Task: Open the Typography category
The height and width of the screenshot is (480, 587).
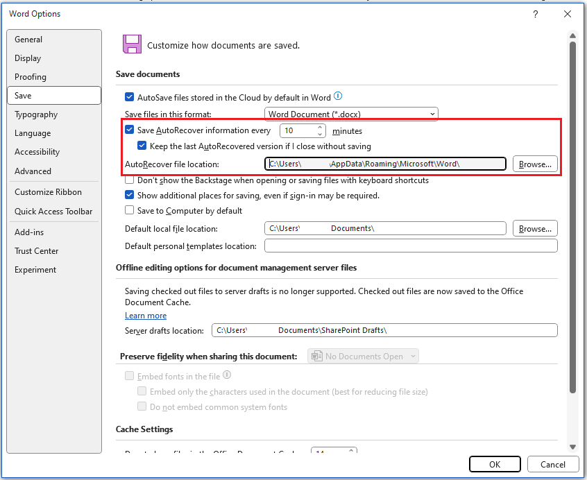Action: 54,114
